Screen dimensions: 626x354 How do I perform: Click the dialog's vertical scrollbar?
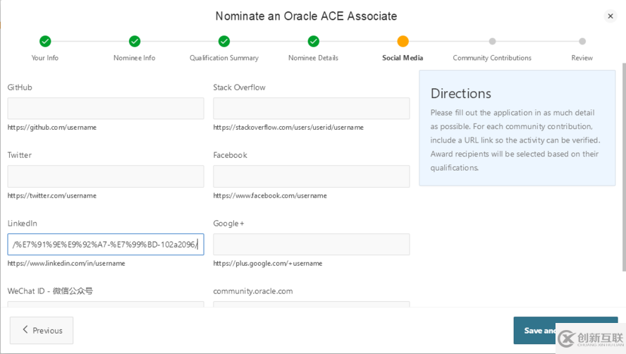pyautogui.click(x=624, y=167)
